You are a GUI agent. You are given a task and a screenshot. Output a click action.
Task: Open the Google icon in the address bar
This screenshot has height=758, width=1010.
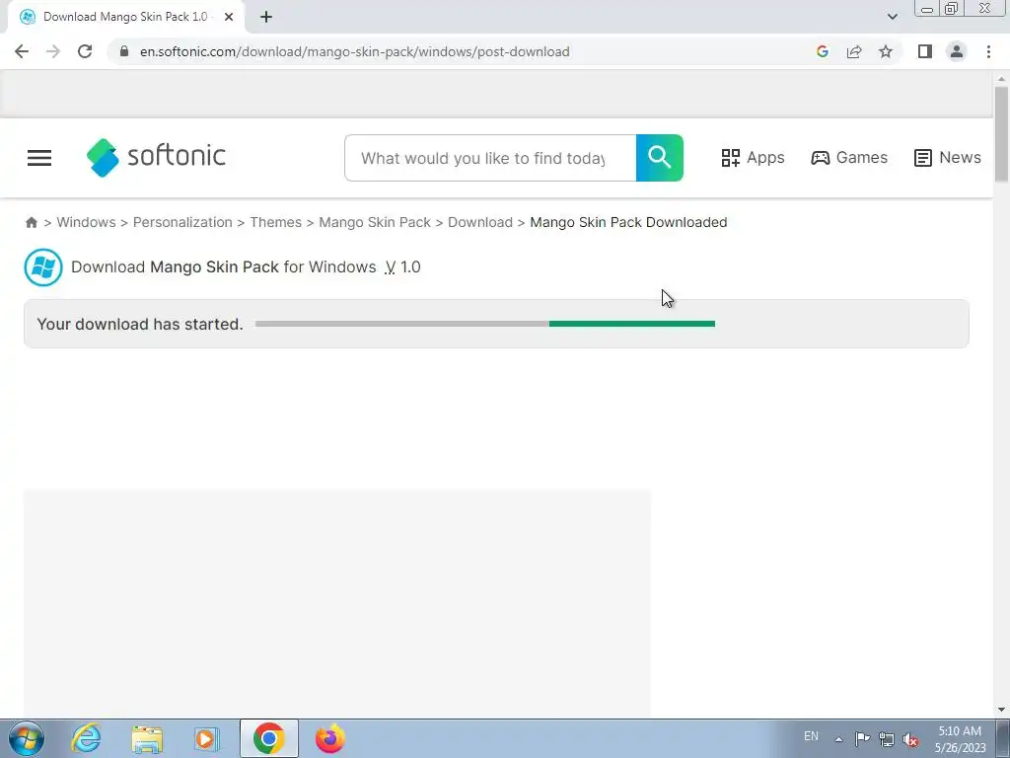pyautogui.click(x=822, y=51)
